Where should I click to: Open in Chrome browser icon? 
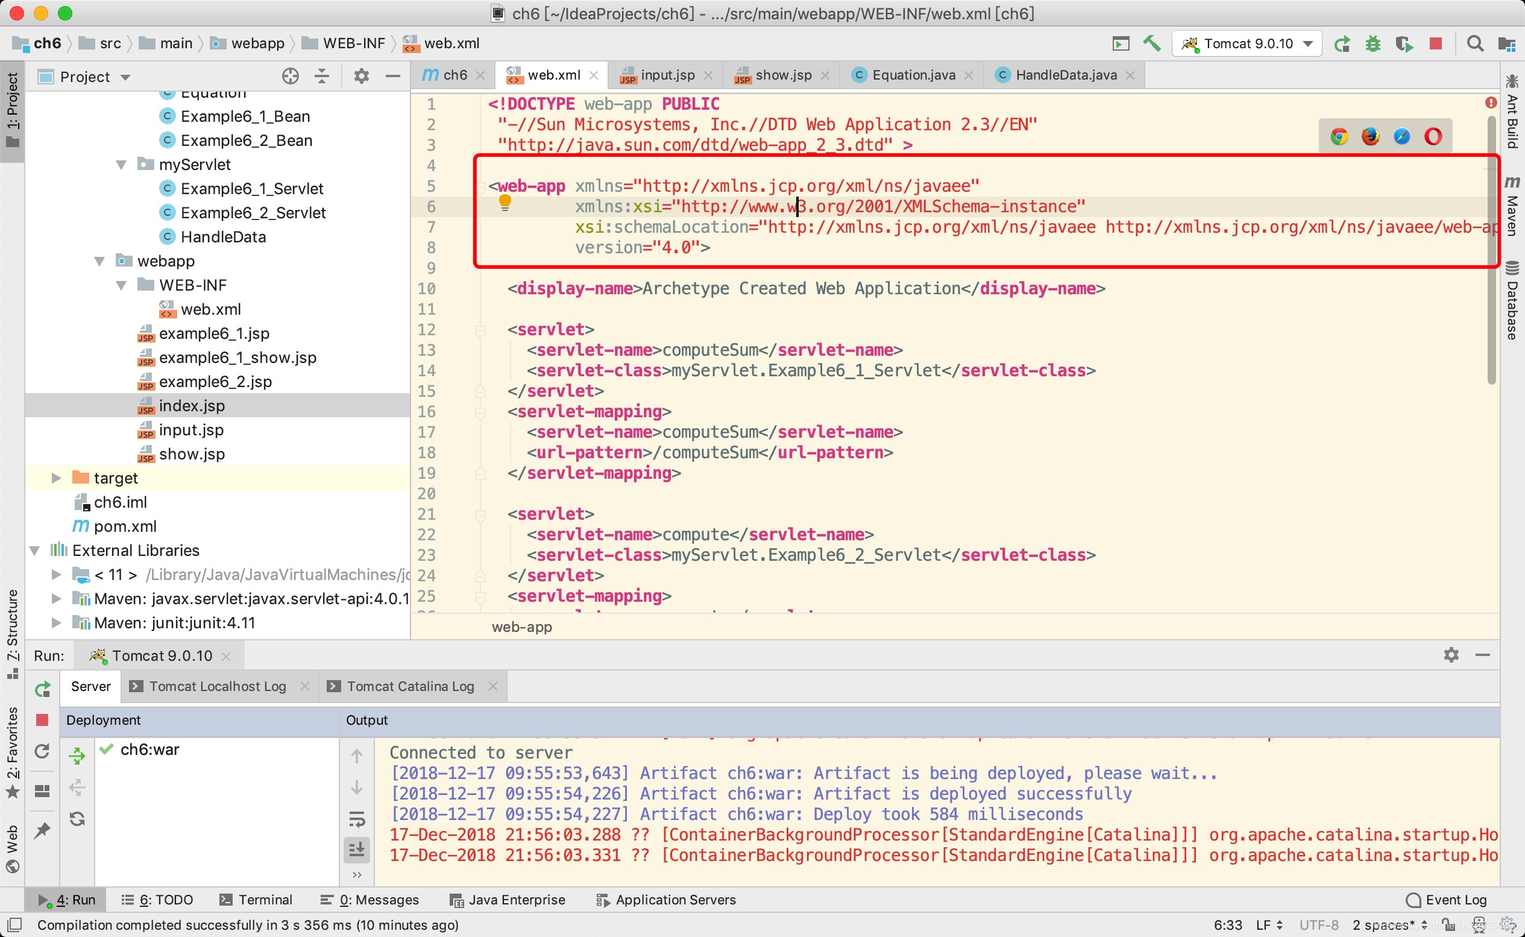(1339, 136)
